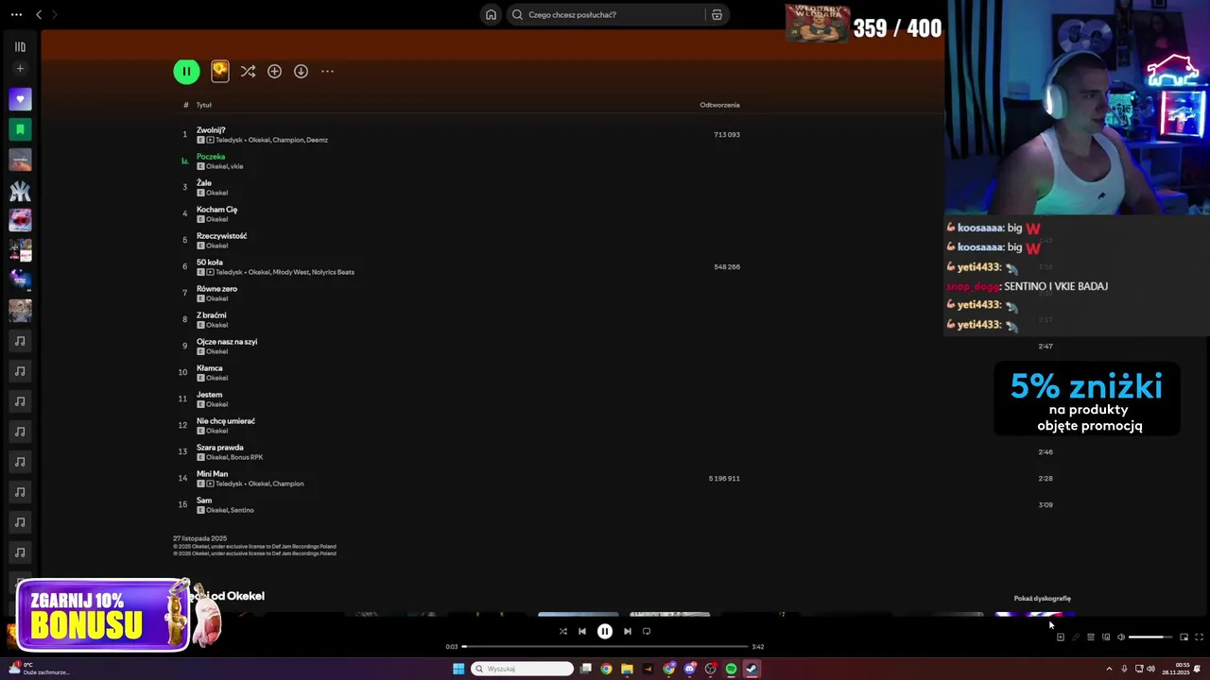Enter full screen mode
Image resolution: width=1210 pixels, height=680 pixels.
(x=1199, y=637)
